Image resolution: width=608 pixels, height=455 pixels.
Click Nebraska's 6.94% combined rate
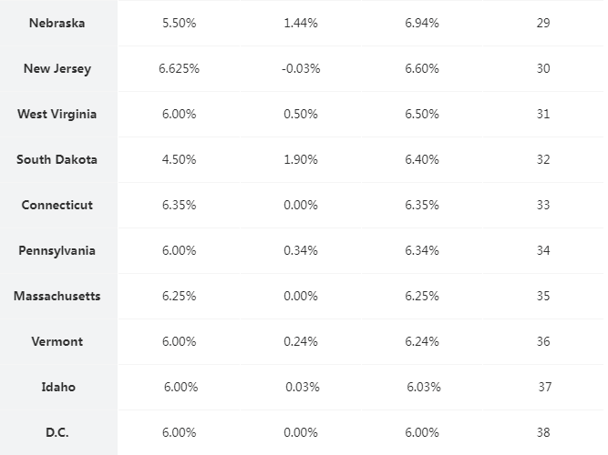tap(422, 23)
